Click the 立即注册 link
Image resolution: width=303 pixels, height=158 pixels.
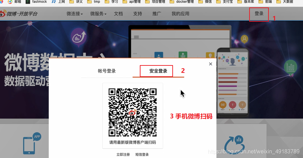[123, 155]
